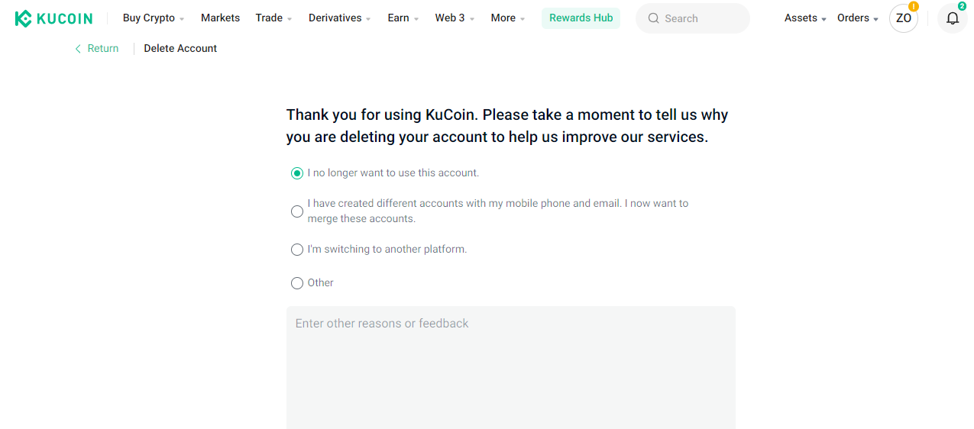Select "I'm switching to another platform"

tap(297, 250)
